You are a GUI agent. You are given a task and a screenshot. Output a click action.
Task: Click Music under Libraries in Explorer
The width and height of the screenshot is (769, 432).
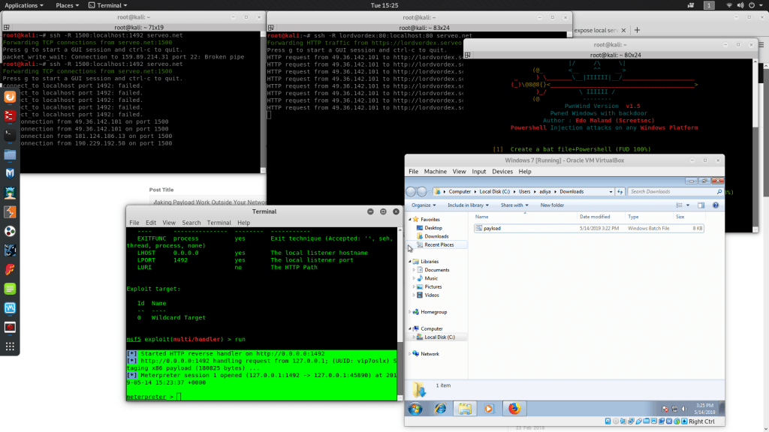coord(431,278)
